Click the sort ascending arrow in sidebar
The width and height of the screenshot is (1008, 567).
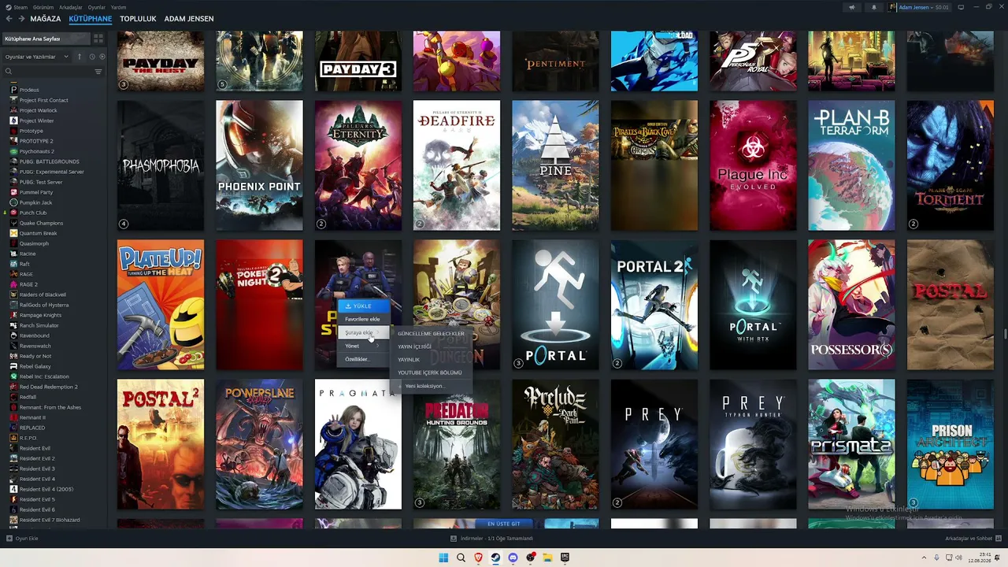[x=80, y=57]
